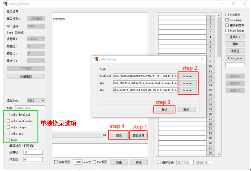Click the DOGO app icon in title bar
251x171 pixels.
click(x=5, y=4)
